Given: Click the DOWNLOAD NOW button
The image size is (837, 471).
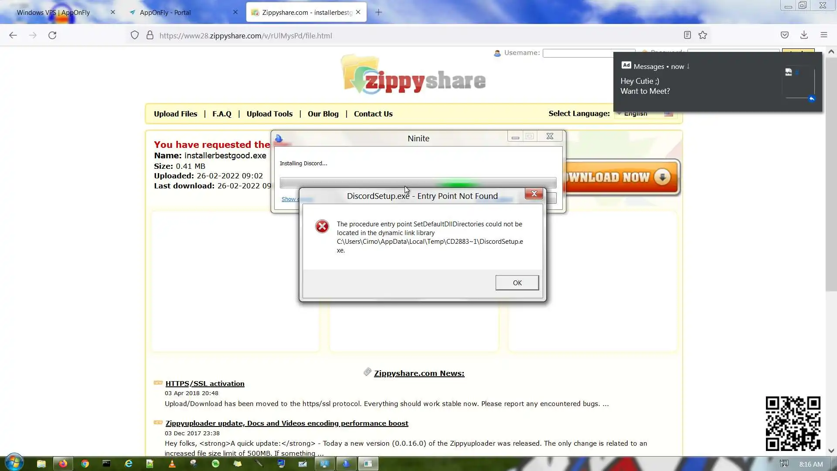Looking at the screenshot, I should 621,177.
